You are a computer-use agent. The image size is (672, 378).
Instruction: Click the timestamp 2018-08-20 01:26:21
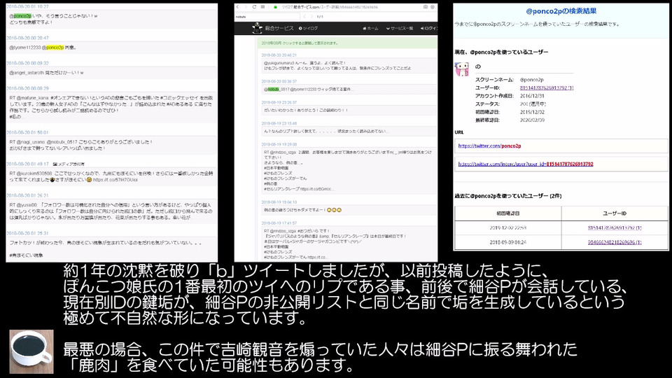tap(27, 195)
